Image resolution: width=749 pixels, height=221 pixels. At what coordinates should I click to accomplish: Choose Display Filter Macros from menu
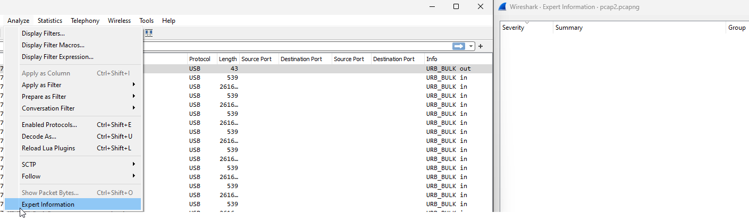[53, 45]
